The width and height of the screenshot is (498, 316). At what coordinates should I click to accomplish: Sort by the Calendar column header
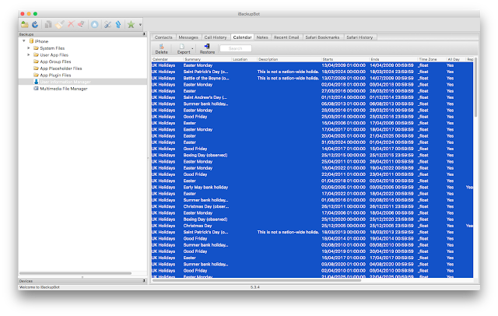167,59
